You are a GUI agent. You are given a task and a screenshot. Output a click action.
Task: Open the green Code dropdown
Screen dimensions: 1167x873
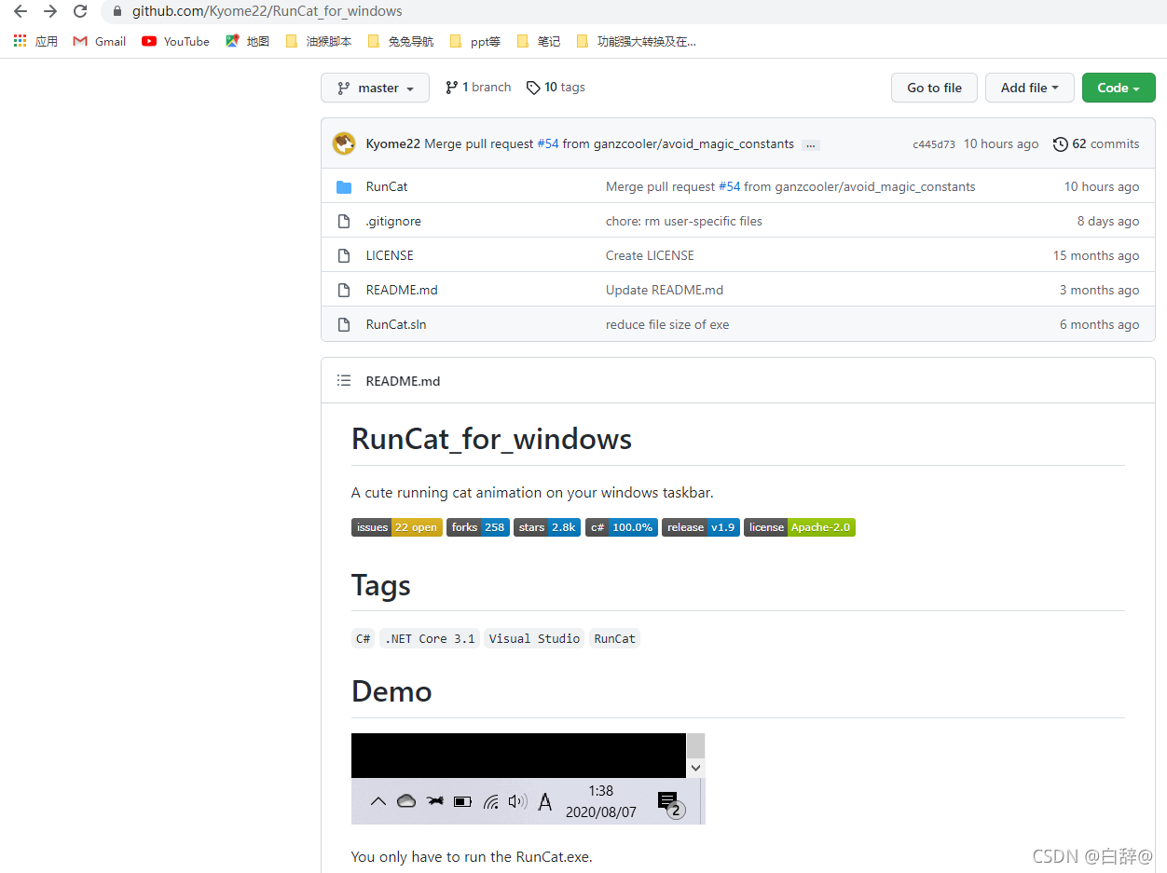pos(1119,88)
